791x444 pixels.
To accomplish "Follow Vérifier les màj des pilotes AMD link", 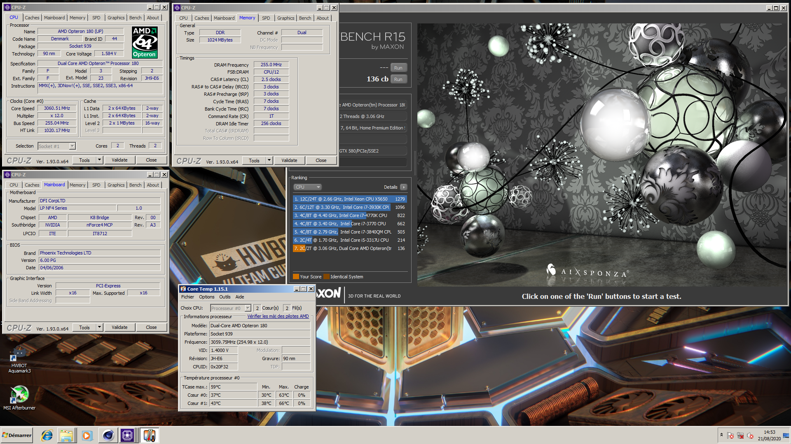I will click(278, 316).
